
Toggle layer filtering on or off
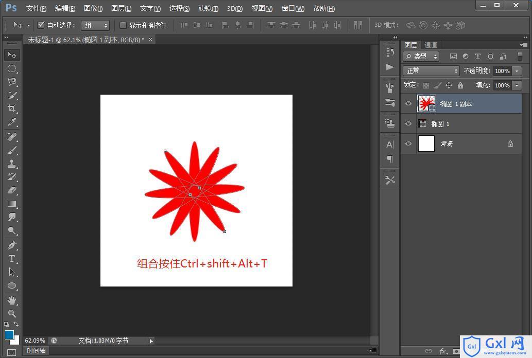[x=520, y=56]
